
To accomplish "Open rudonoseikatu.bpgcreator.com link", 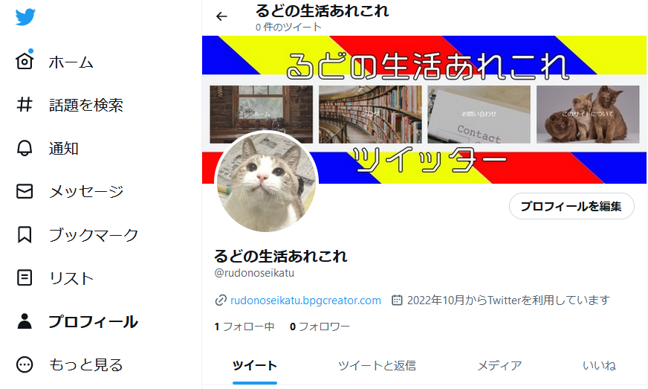I will click(x=305, y=300).
